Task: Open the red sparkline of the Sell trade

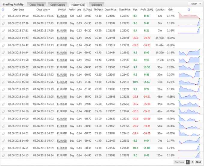Action: pos(189,16)
